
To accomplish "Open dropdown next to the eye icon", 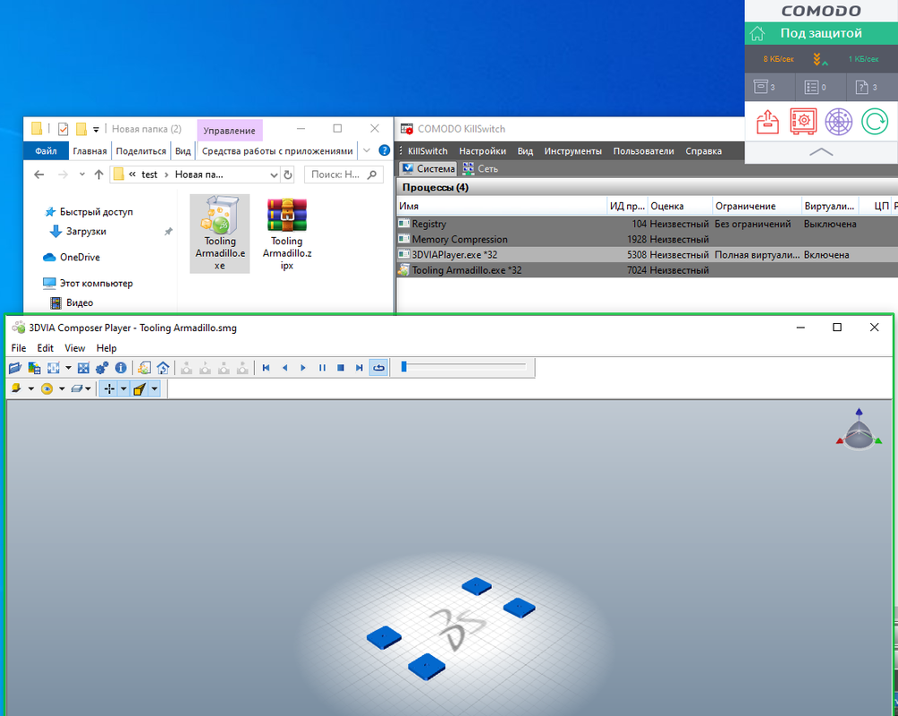I will [62, 388].
